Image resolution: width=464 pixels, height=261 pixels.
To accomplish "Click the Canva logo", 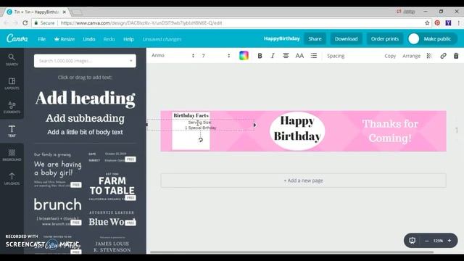I will (x=17, y=38).
